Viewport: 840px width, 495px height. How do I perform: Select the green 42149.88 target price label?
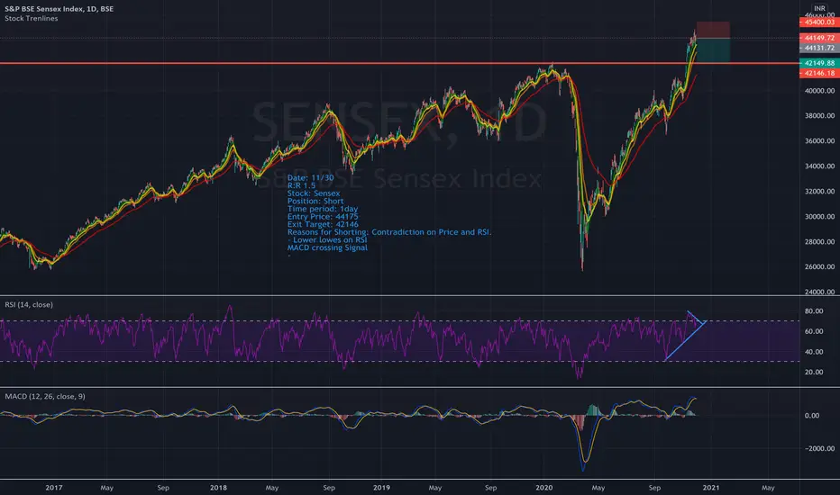point(819,63)
